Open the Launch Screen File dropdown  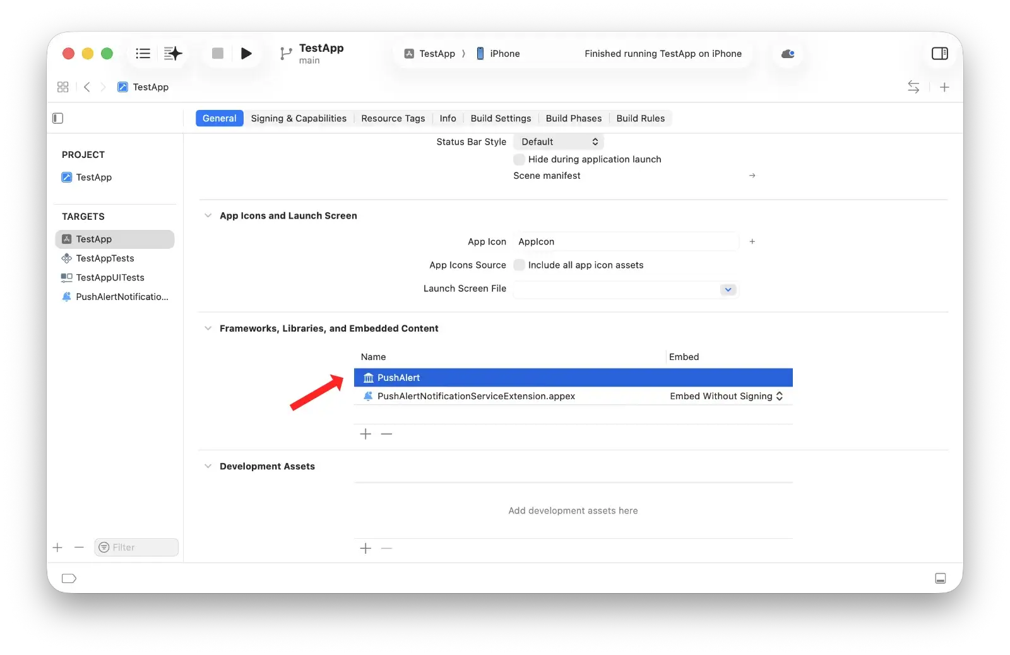728,289
